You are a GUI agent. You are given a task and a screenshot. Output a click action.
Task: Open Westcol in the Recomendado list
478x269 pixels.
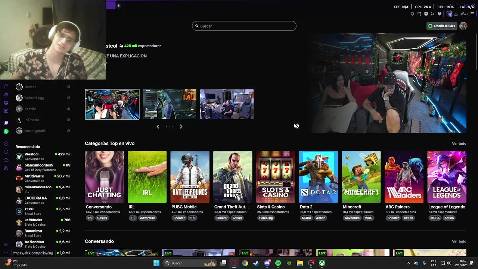43,157
